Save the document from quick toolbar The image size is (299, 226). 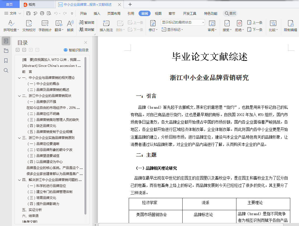pos(28,13)
